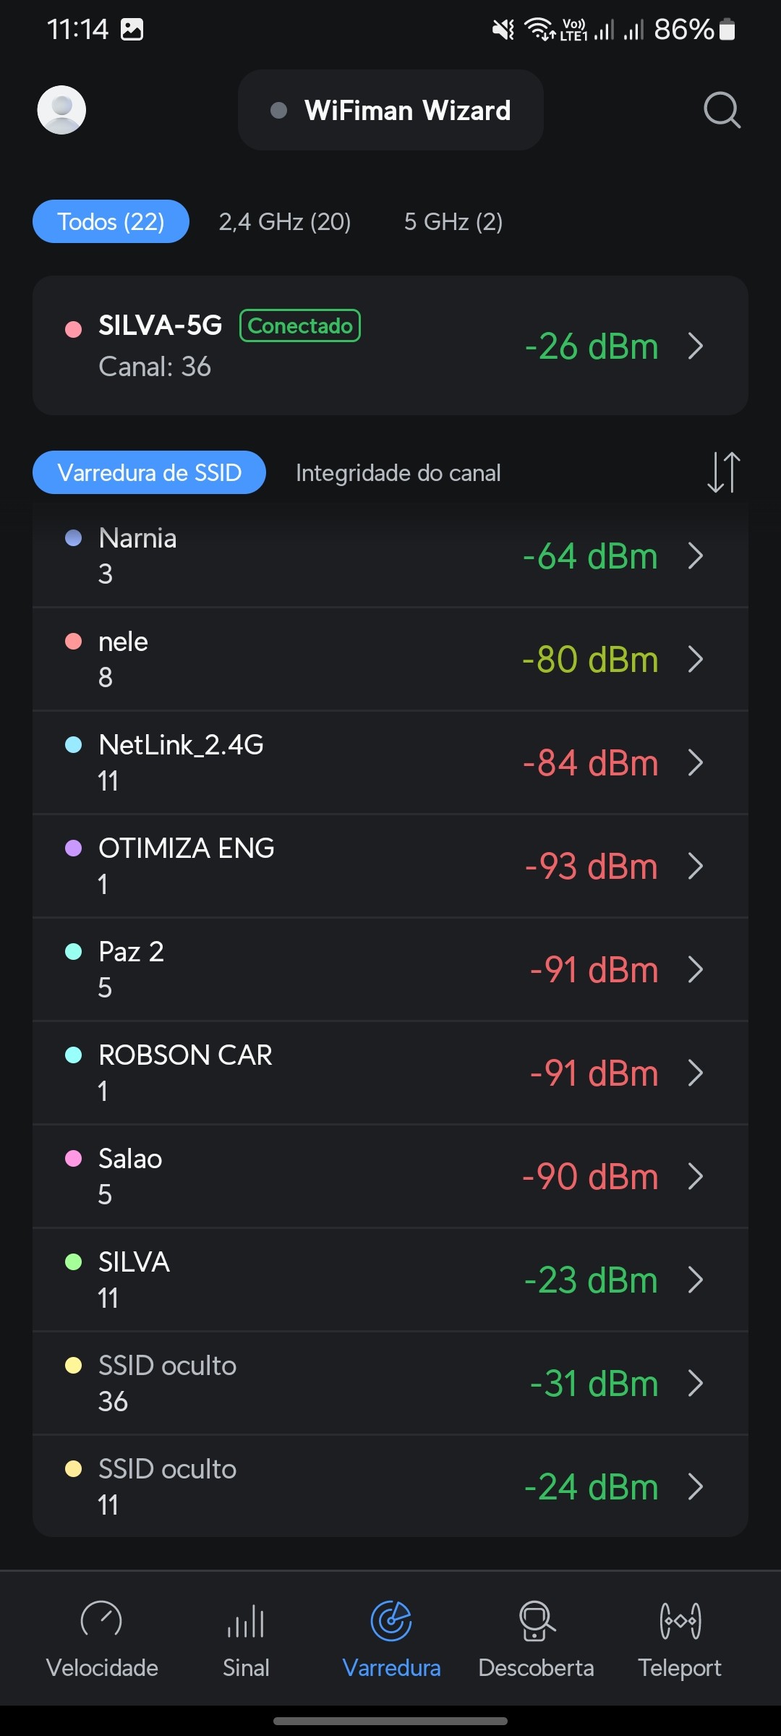Filter networks by 2,4 GHz (20)
The height and width of the screenshot is (1736, 781).
coord(285,221)
